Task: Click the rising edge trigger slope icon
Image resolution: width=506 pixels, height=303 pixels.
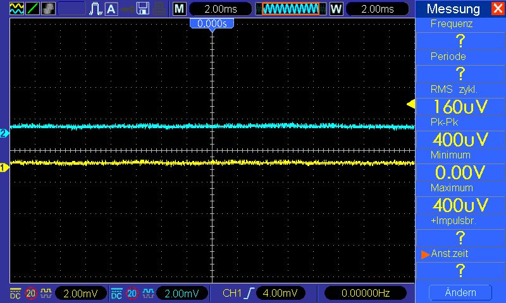Action: pyautogui.click(x=249, y=293)
